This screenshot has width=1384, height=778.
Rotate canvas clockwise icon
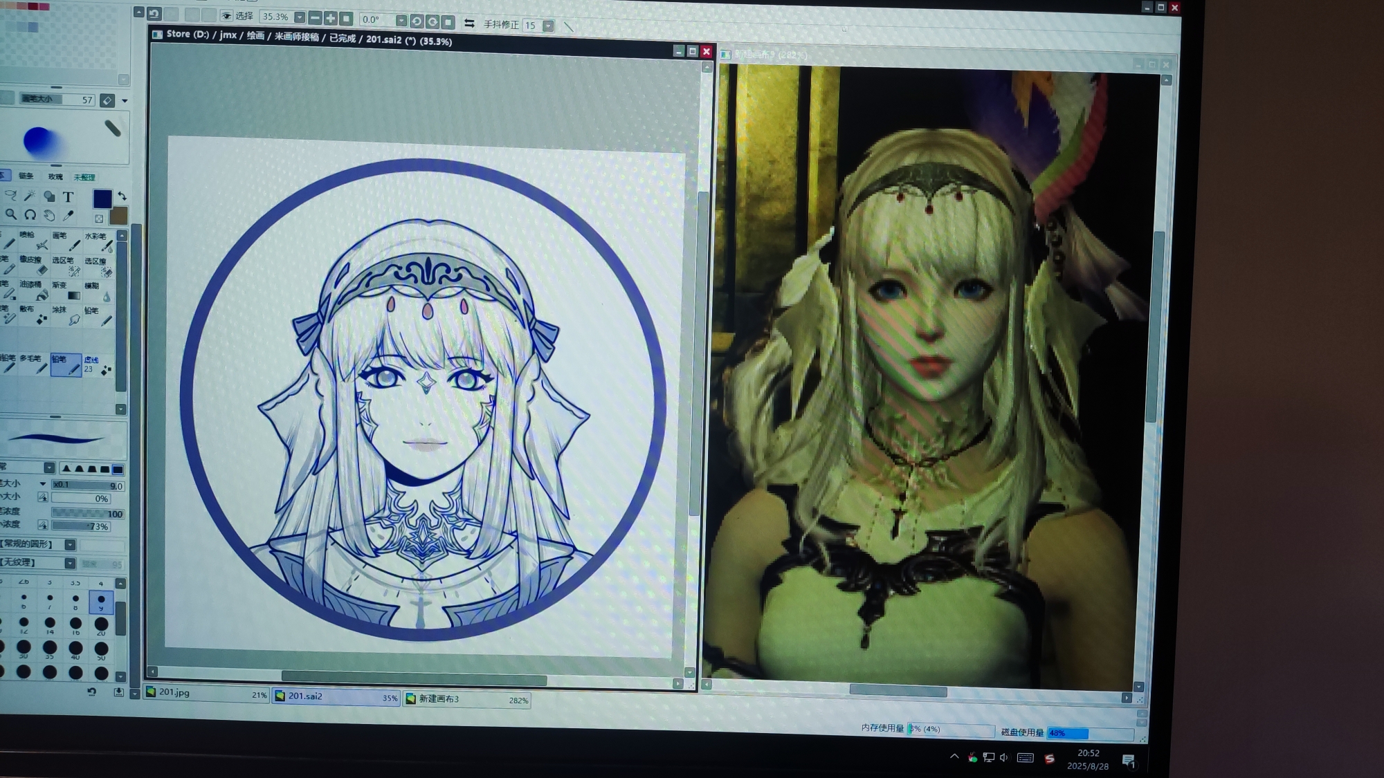(432, 21)
